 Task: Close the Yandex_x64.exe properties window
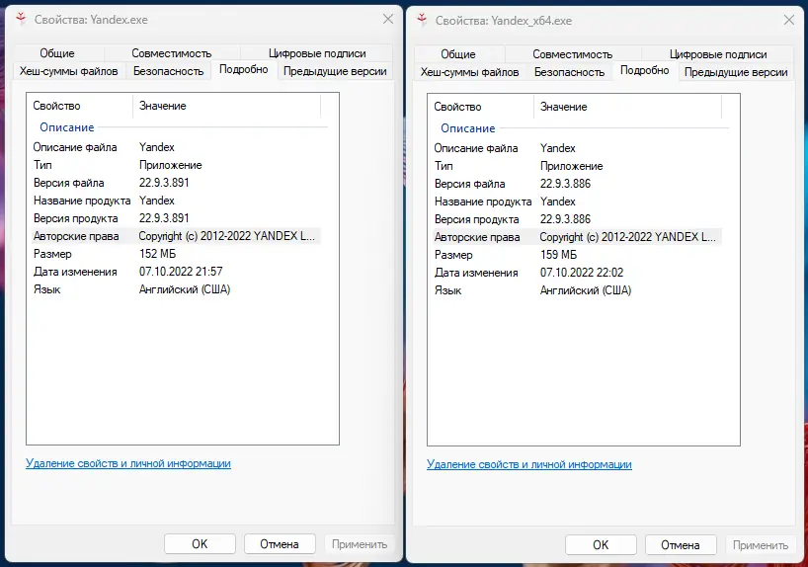tap(788, 20)
